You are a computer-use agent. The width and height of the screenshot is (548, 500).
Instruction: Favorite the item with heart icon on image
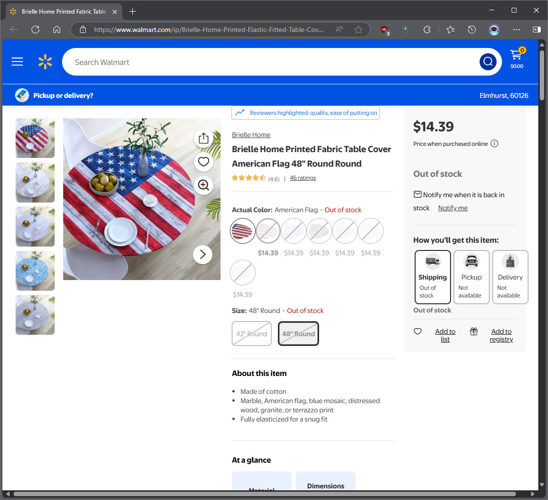pos(203,162)
